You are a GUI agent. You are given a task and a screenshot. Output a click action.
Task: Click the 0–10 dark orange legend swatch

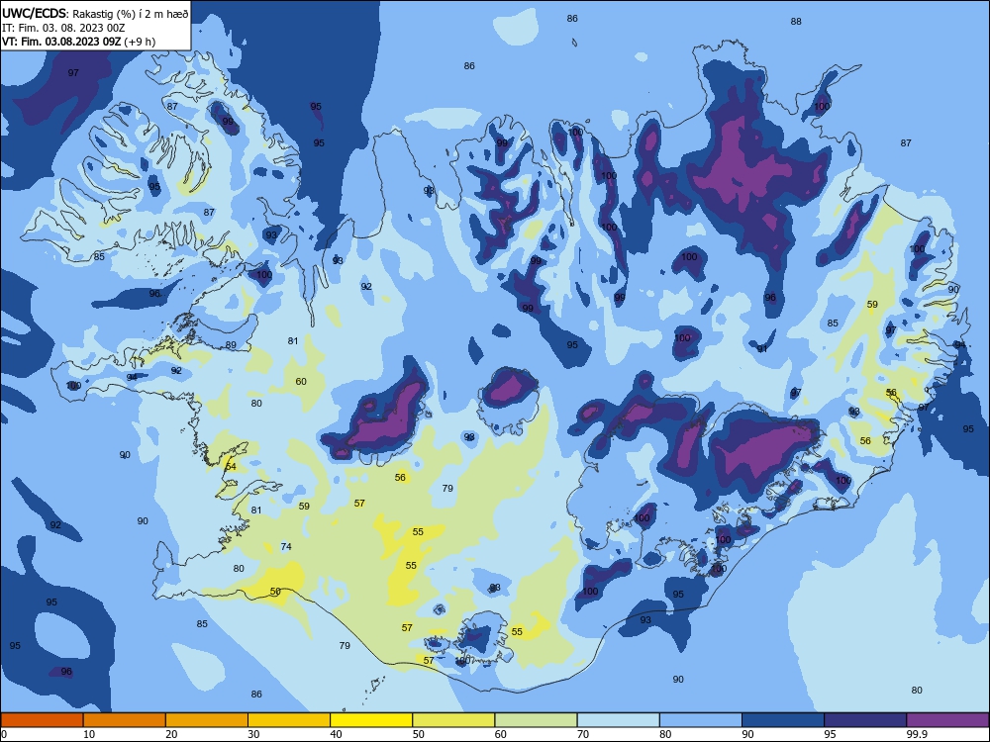42,720
